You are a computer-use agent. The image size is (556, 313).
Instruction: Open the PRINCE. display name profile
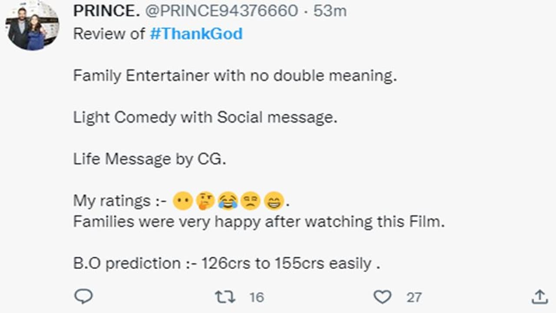pos(106,11)
